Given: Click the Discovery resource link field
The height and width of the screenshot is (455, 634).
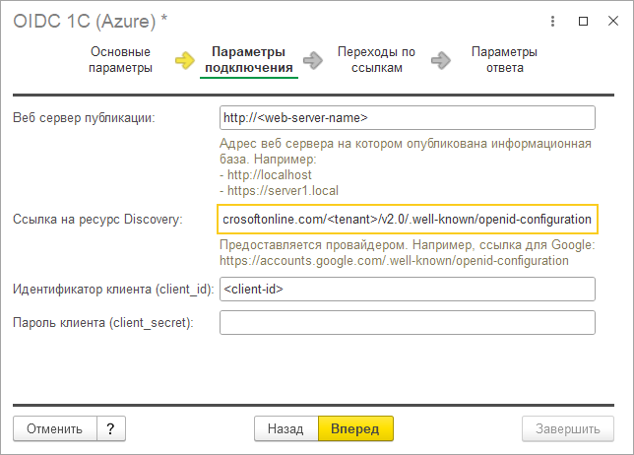Looking at the screenshot, I should point(408,218).
